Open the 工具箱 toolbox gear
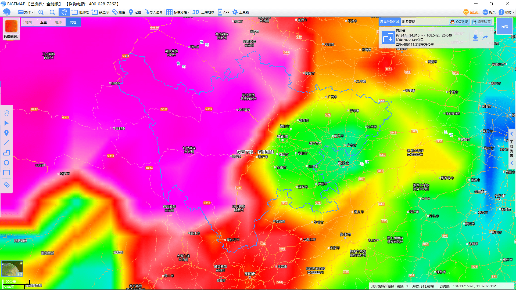 pyautogui.click(x=241, y=12)
